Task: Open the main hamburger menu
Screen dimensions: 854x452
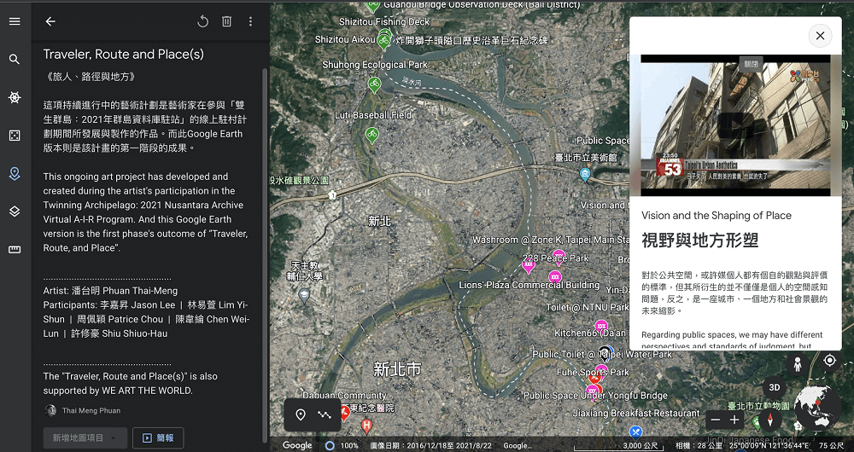Action: [15, 21]
